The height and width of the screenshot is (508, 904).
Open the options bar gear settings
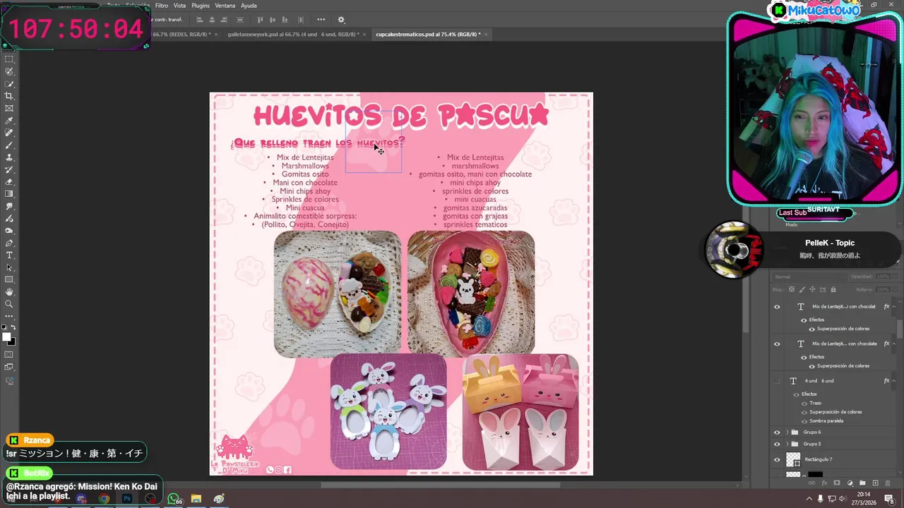coord(341,20)
